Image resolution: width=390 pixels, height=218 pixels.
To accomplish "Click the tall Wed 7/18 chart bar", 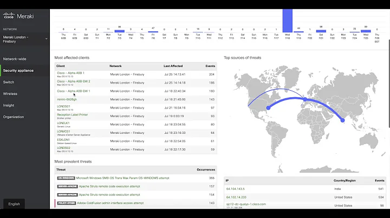I will [287, 21].
